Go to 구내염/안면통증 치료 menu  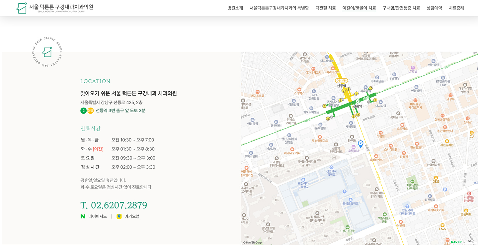[x=401, y=8]
